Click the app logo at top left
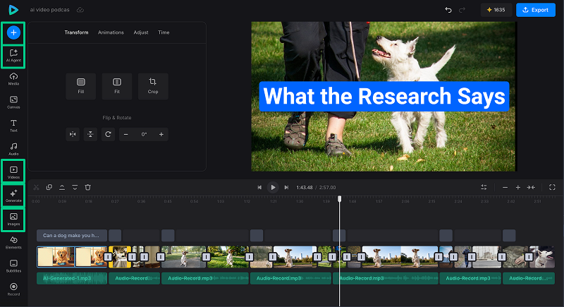This screenshot has height=307, width=564. [13, 10]
